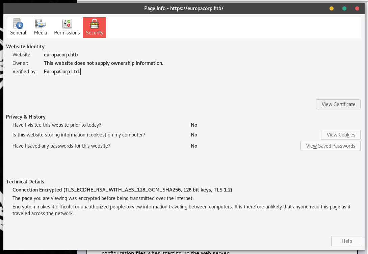Click the 'Verified by:' label
Screen dimensions: 368x254
25,72
